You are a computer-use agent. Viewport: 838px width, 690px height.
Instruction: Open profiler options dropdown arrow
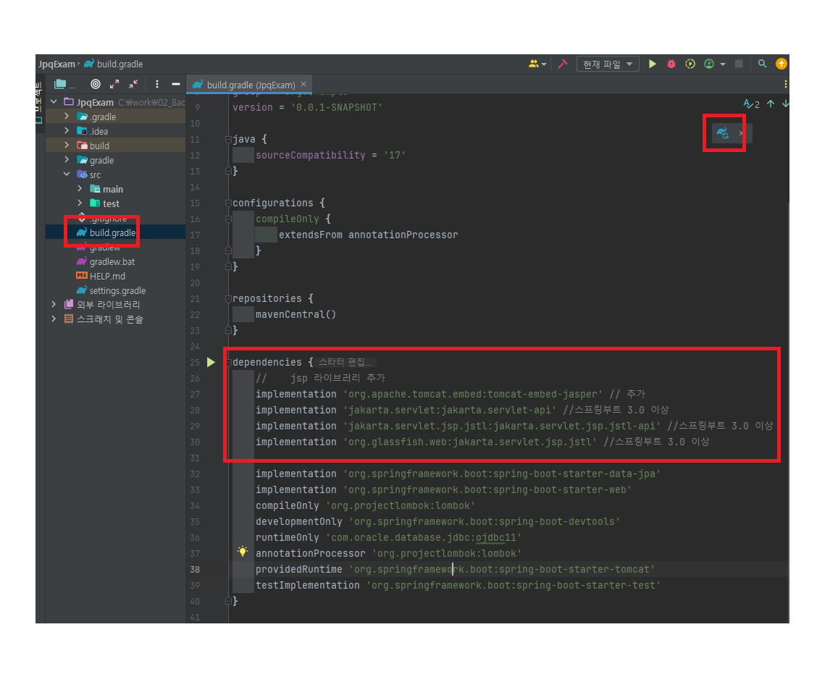tap(723, 64)
